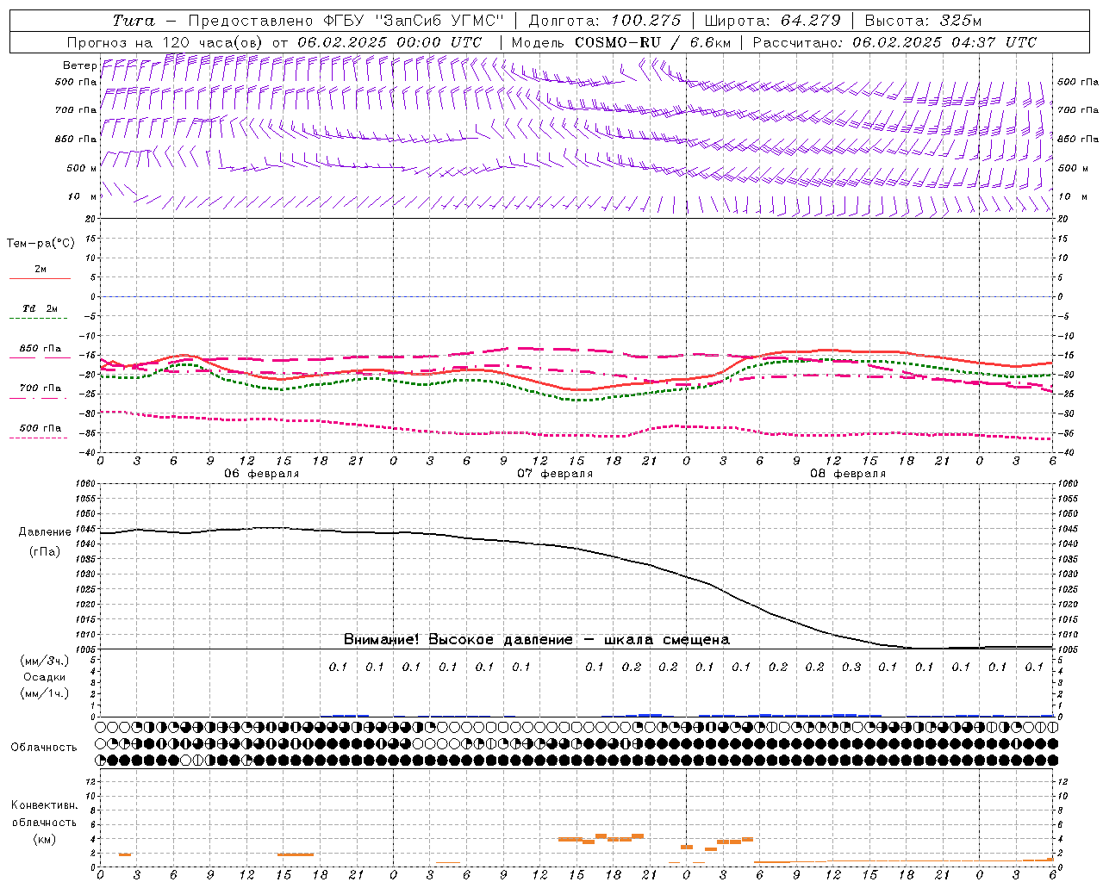
Task: Click the '0.3' precipitation value
Action: pos(851,667)
